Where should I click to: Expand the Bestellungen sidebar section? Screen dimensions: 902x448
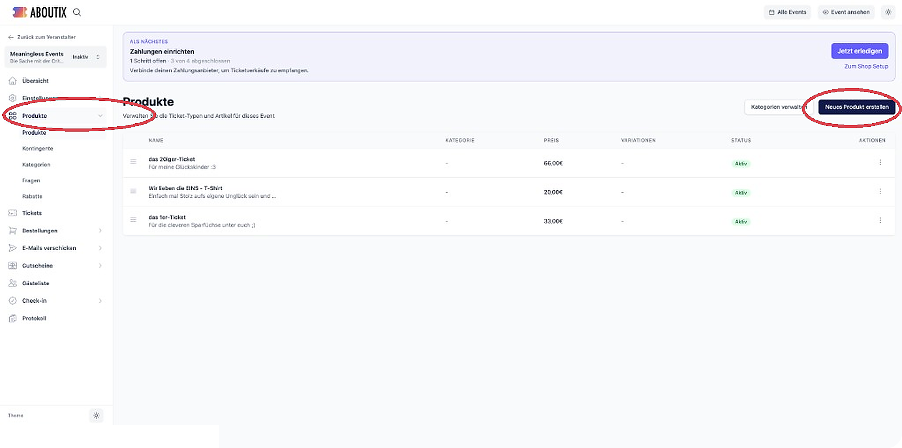(100, 231)
